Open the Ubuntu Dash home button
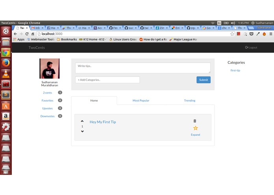This screenshot has width=274, height=195. 6,31
